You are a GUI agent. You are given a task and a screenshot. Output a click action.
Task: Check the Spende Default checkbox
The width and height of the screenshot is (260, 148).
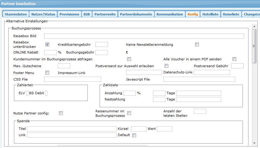tap(134, 135)
